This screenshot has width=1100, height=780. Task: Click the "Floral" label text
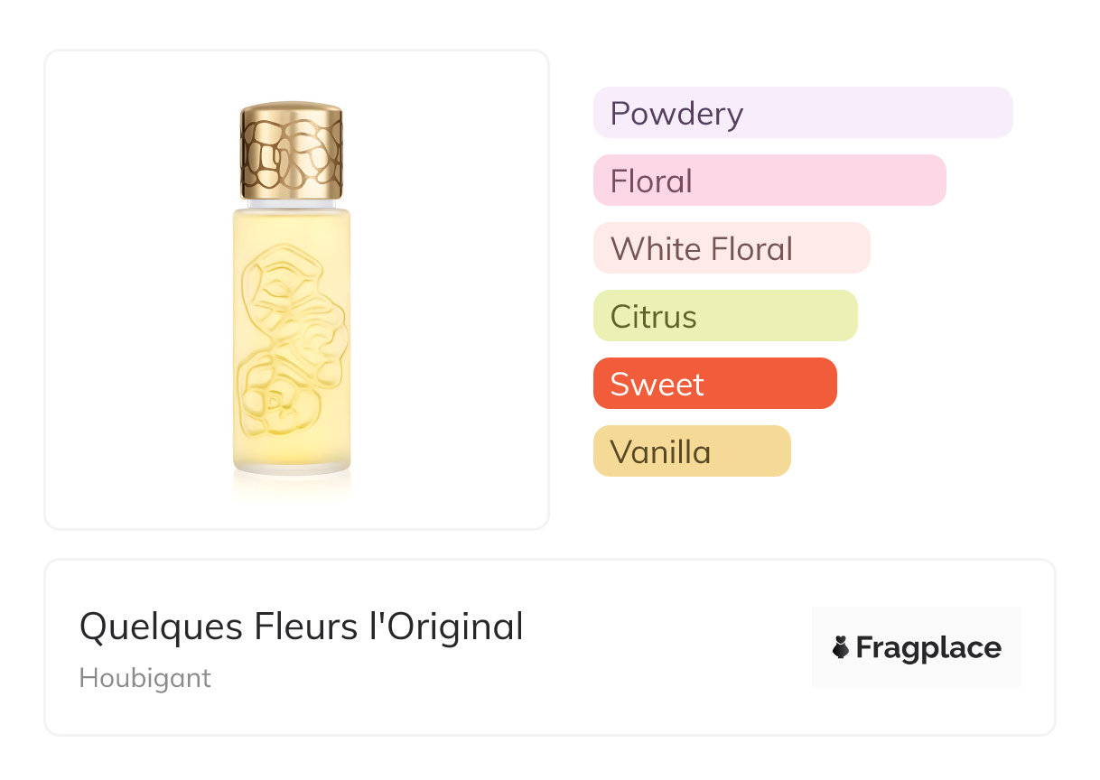651,181
